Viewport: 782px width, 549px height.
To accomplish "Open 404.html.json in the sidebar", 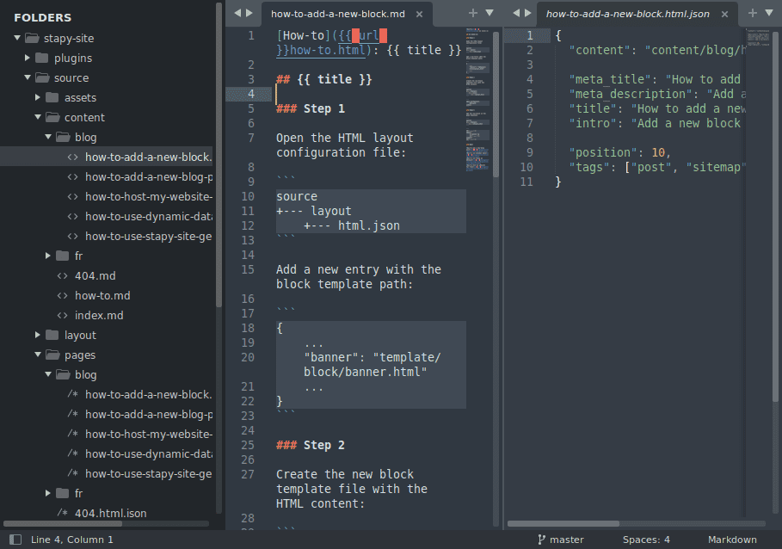I will click(x=111, y=513).
